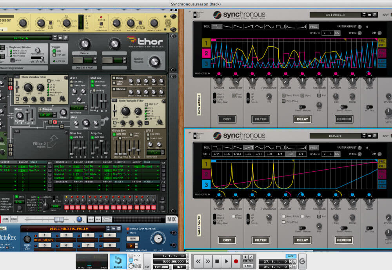Flip Send/Return switch in BatCave reverb
The image size is (392, 270).
pyautogui.click(x=344, y=228)
